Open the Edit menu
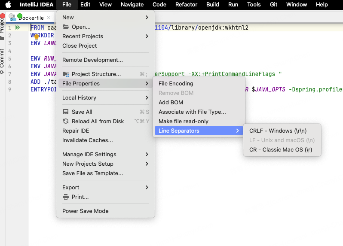This screenshot has height=246, width=343. coord(85,4)
